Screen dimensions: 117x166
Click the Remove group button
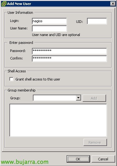(95, 143)
